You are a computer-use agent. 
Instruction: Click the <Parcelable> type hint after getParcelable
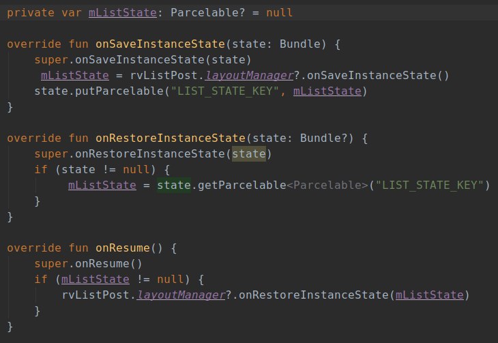(327, 185)
